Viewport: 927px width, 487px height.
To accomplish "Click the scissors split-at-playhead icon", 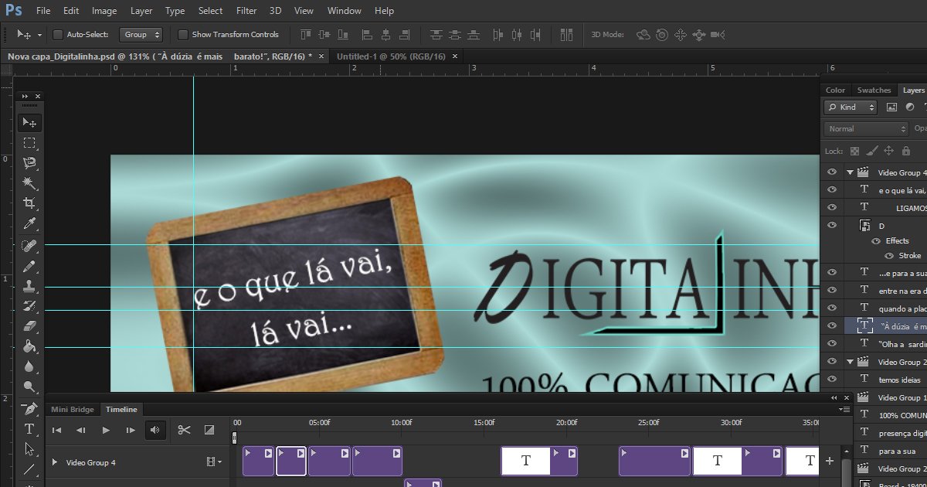I will coord(184,430).
